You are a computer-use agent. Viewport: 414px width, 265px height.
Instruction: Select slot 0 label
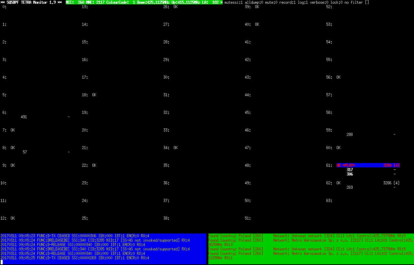coord(4,7)
